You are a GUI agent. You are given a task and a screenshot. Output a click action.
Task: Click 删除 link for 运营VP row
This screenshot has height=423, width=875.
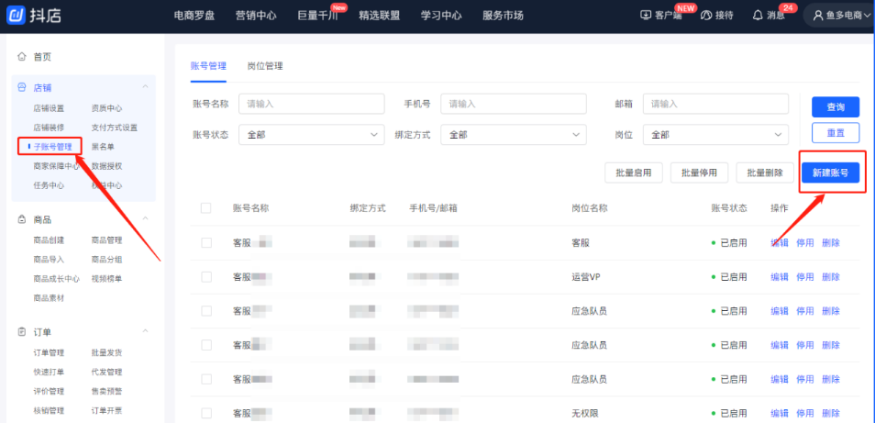(x=830, y=277)
